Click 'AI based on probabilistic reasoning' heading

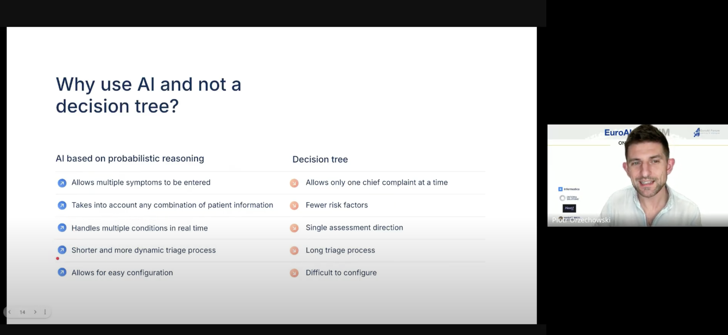[130, 159]
